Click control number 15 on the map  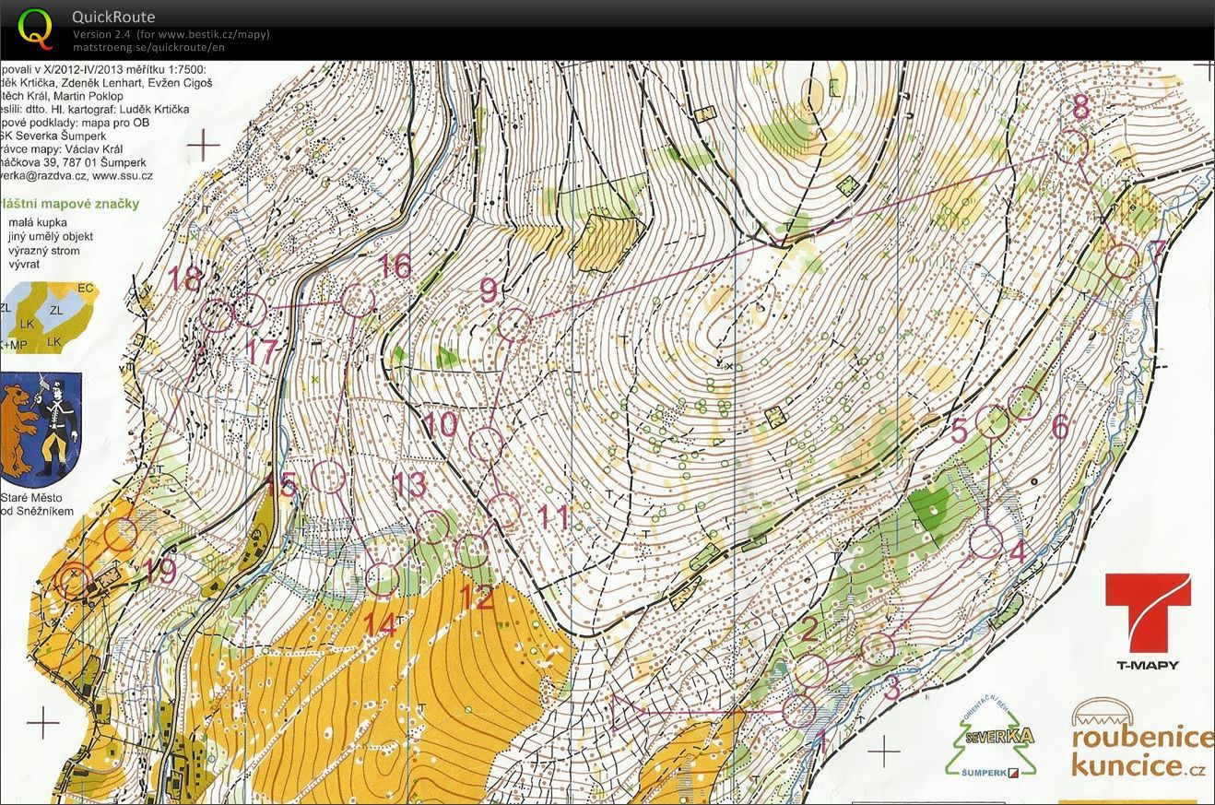pos(281,484)
